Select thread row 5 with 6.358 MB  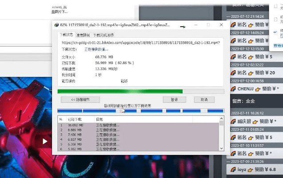[139, 144]
